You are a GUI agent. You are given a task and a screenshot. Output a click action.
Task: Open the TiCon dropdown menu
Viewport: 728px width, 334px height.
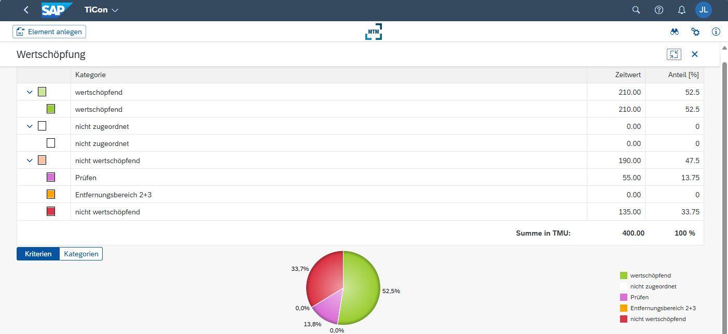[101, 10]
